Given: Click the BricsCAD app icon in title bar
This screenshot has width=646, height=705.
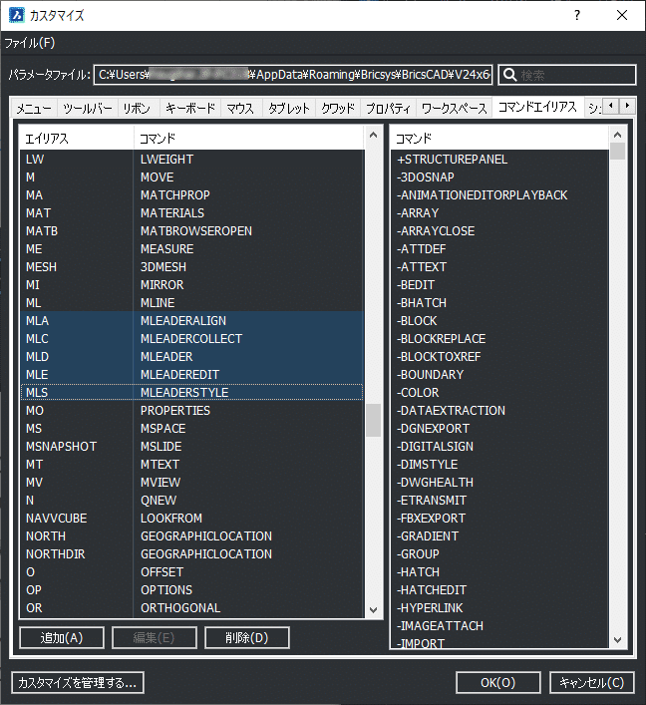Looking at the screenshot, I should (17, 15).
